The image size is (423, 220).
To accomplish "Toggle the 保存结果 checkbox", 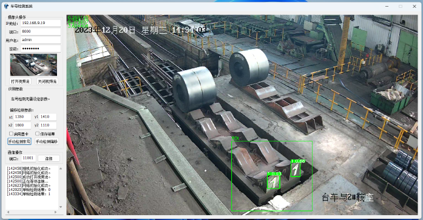I will pyautogui.click(x=37, y=134).
